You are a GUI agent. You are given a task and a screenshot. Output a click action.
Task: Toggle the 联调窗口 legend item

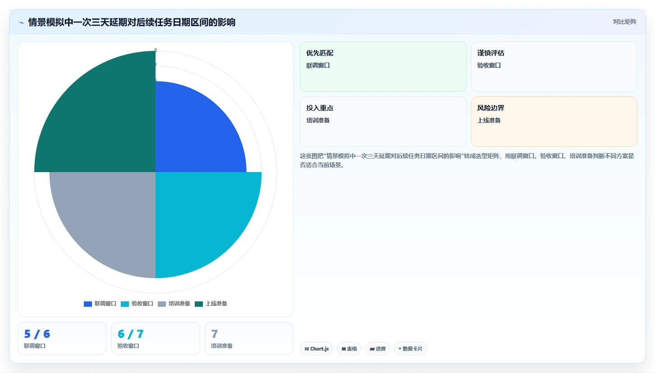click(100, 304)
